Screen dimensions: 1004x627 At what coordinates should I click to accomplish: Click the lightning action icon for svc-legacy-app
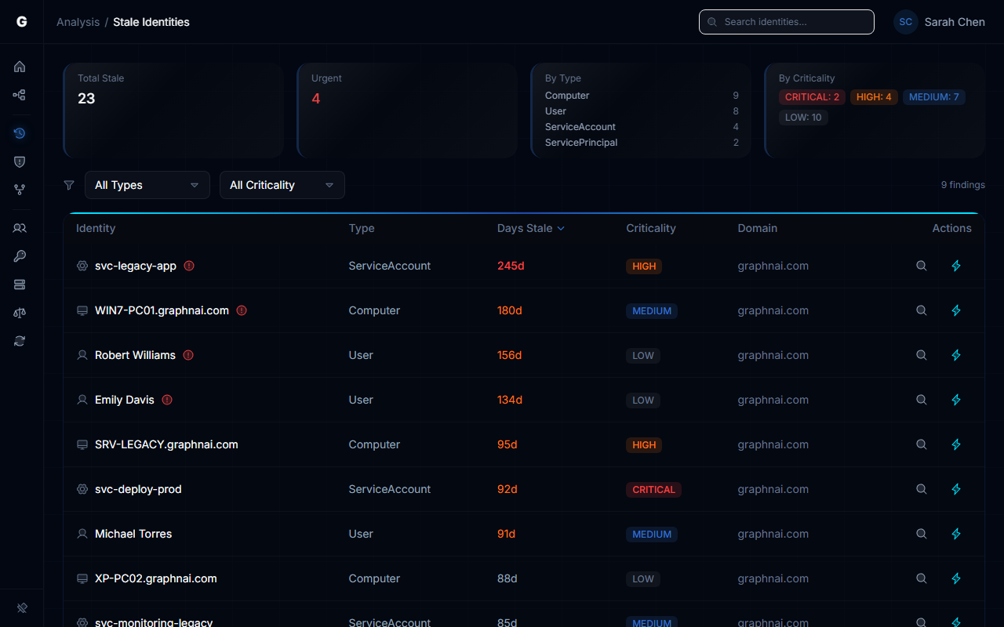coord(955,266)
